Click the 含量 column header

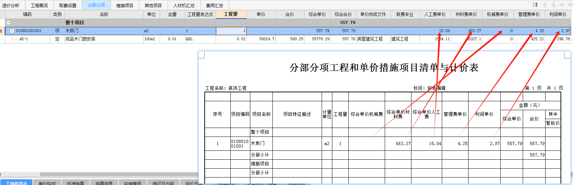pyautogui.click(x=172, y=14)
